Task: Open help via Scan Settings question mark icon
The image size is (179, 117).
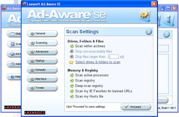Action: (x=148, y=31)
